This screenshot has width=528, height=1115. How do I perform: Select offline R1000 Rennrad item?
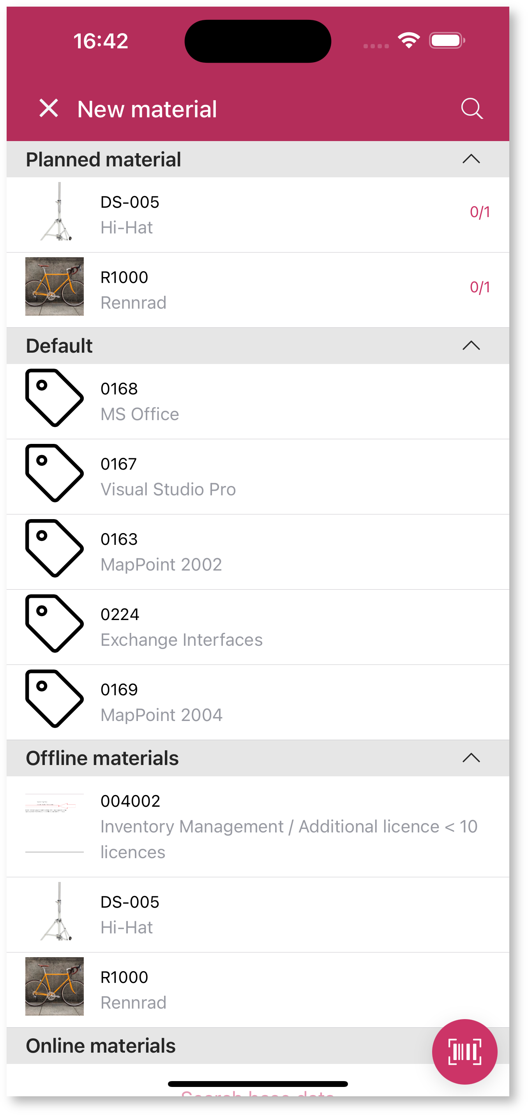pos(260,990)
